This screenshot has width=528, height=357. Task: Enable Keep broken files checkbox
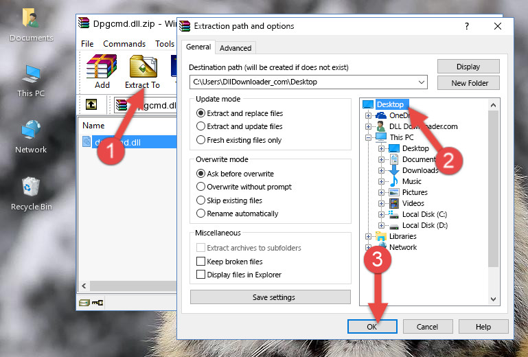tap(200, 262)
